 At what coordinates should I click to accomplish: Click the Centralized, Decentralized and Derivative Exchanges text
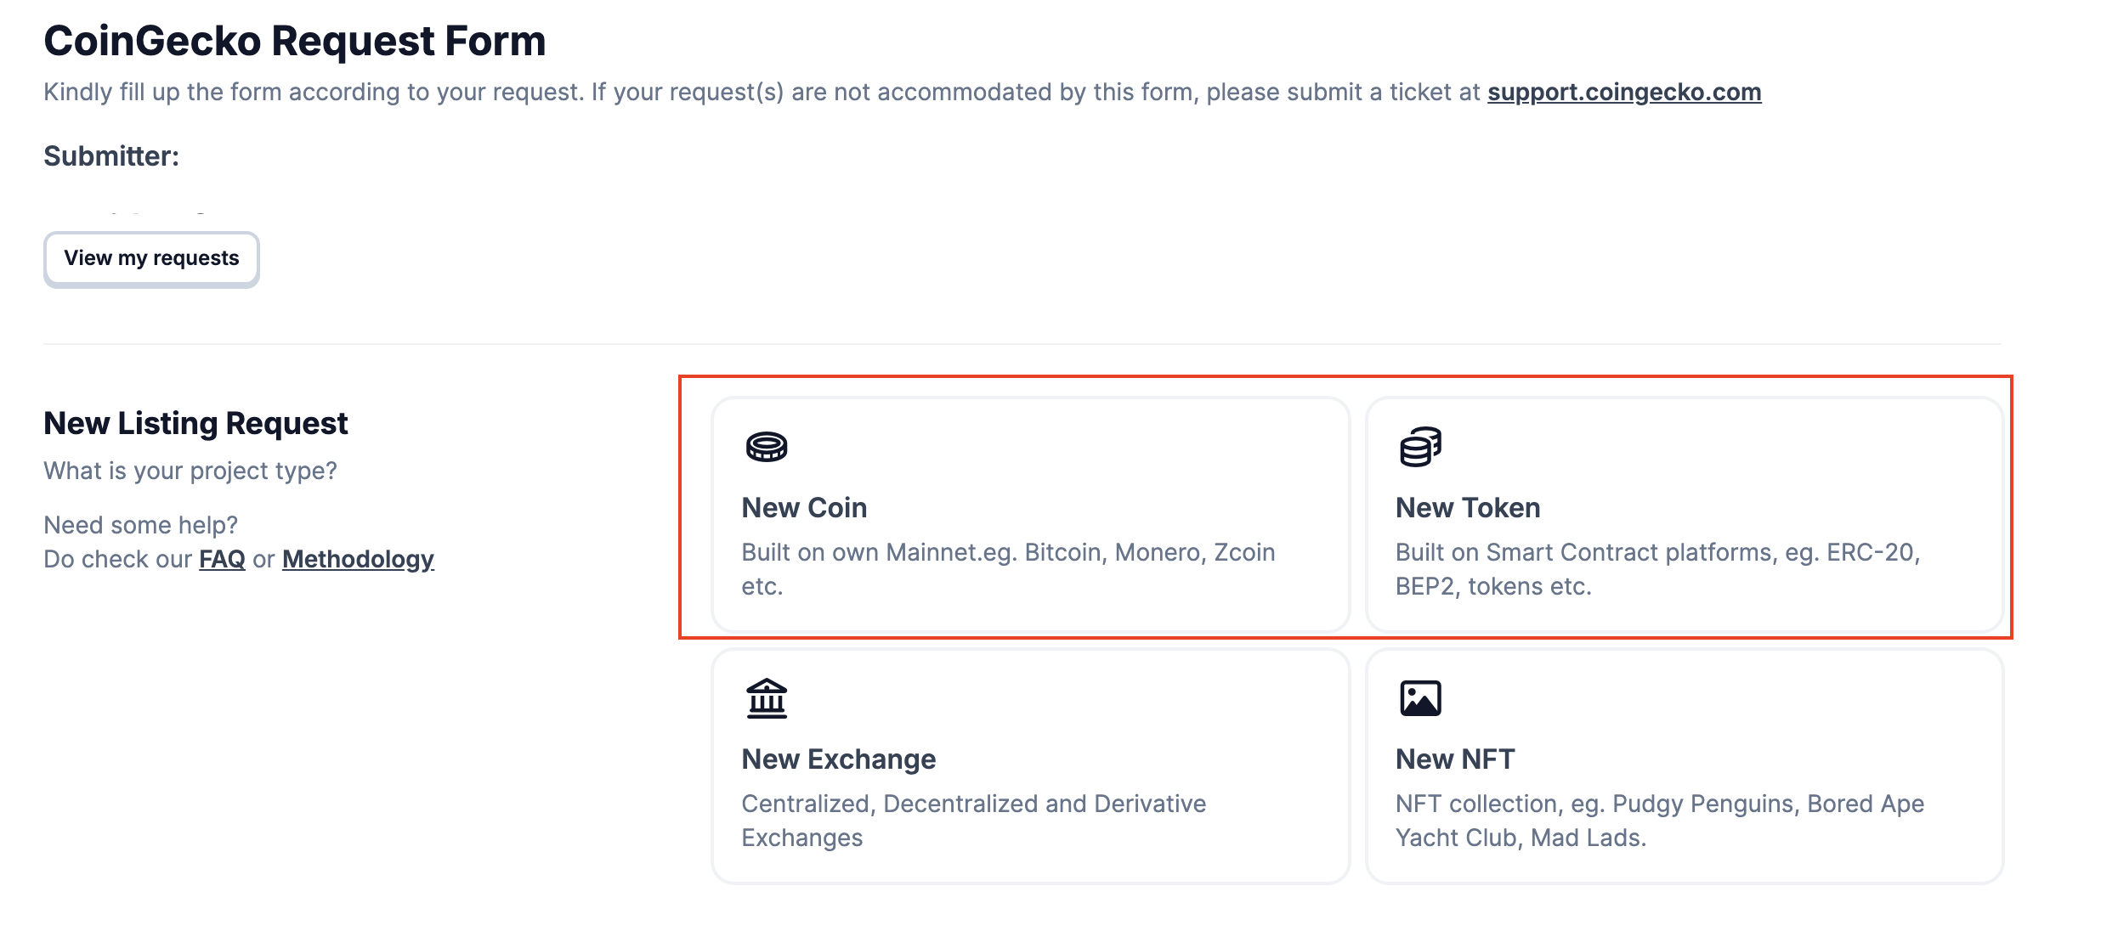click(973, 821)
